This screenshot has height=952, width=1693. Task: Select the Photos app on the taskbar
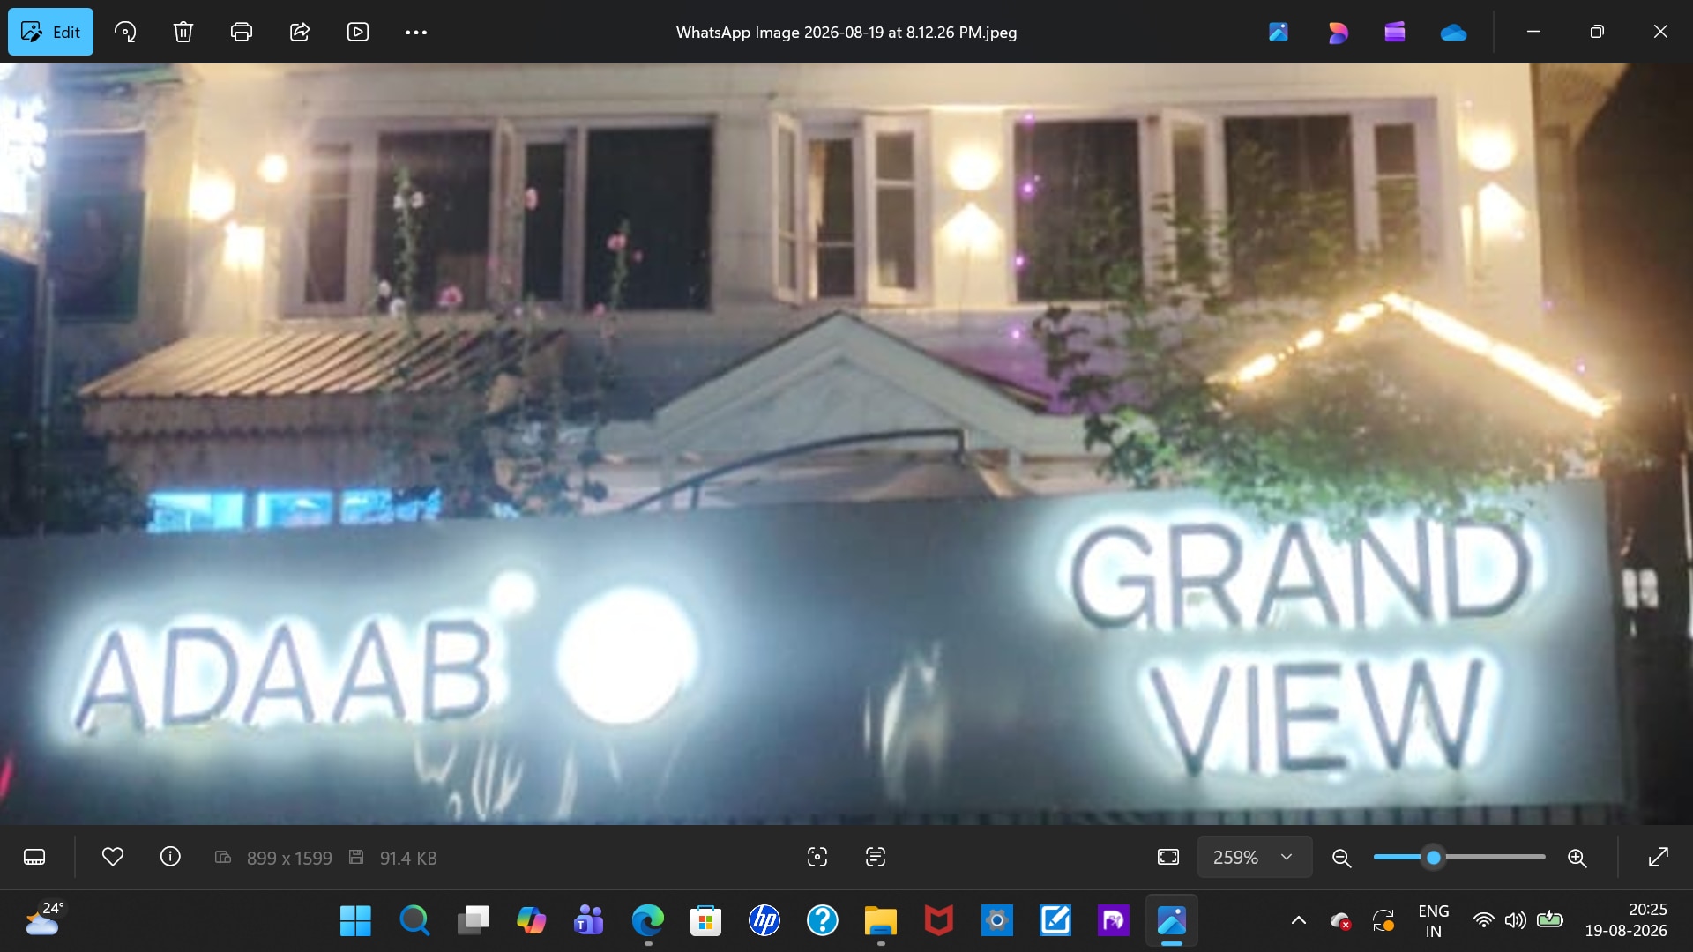click(x=1172, y=921)
